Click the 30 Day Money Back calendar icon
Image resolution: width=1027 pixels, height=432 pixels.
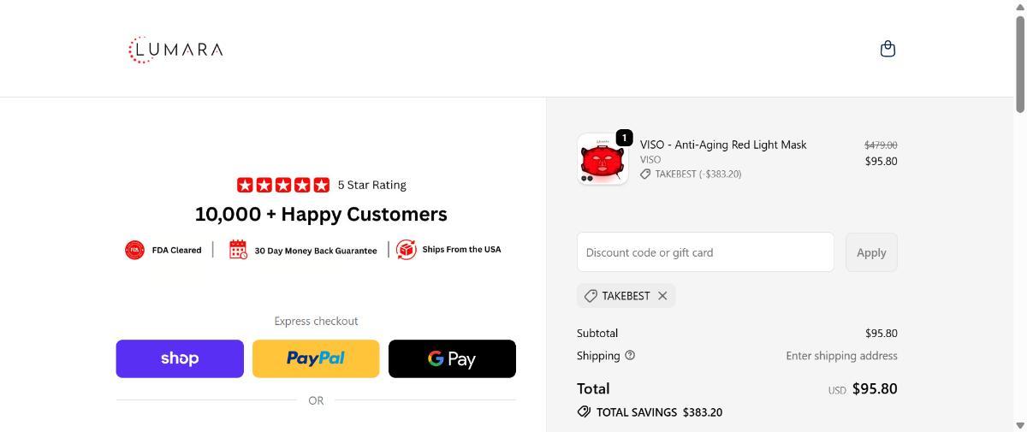[x=238, y=250]
